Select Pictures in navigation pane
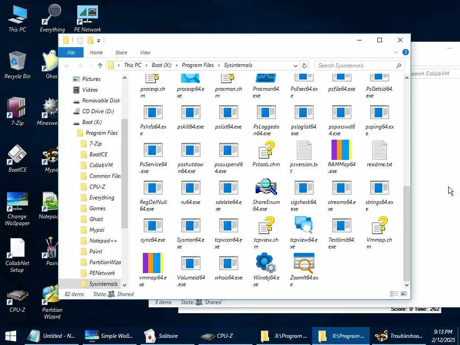 [x=91, y=79]
